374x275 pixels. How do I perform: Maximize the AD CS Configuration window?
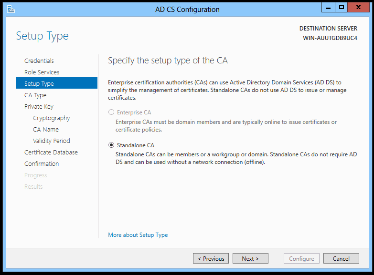341,8
